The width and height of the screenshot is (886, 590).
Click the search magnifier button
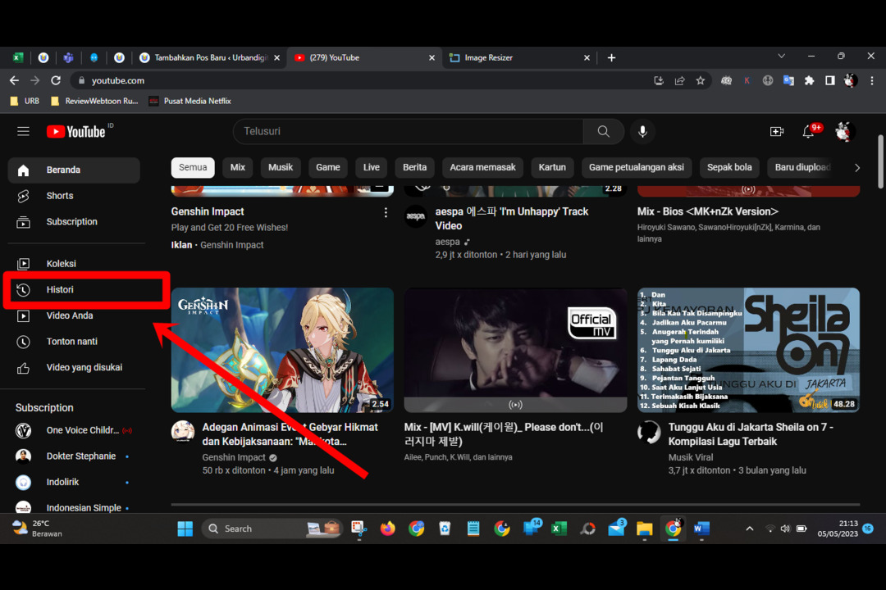[x=604, y=132]
